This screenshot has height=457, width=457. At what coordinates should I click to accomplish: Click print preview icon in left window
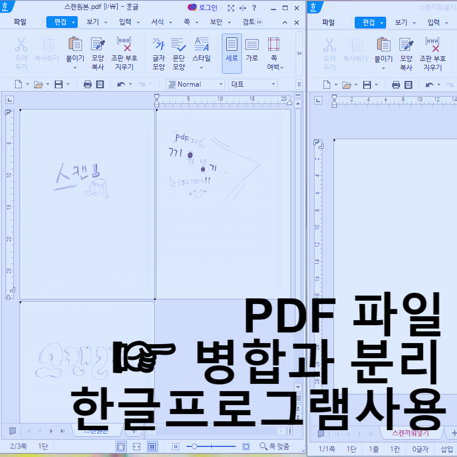coord(100,84)
